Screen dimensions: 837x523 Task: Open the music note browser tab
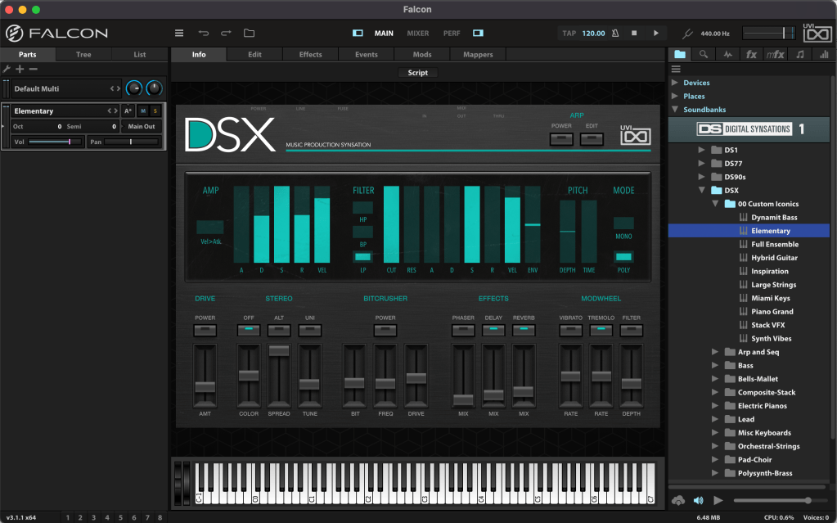[799, 55]
